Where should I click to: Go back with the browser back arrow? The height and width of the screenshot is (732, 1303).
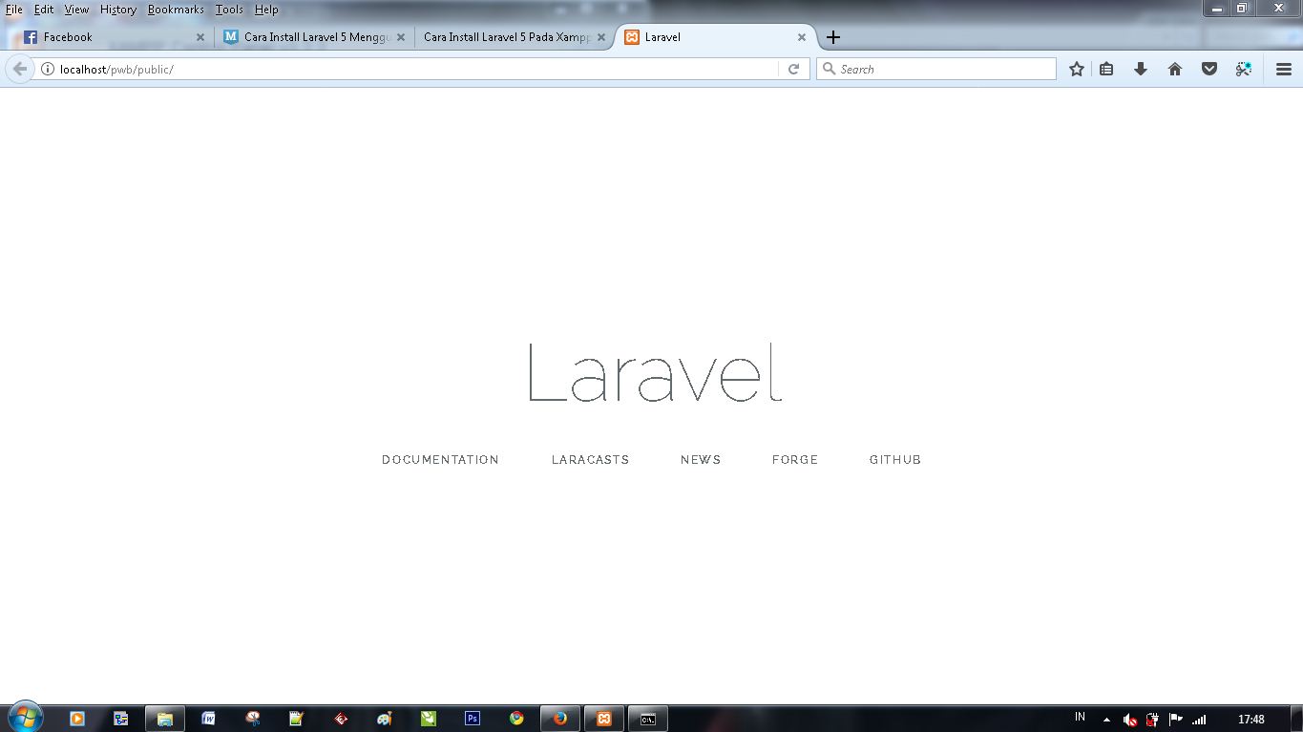pyautogui.click(x=19, y=69)
